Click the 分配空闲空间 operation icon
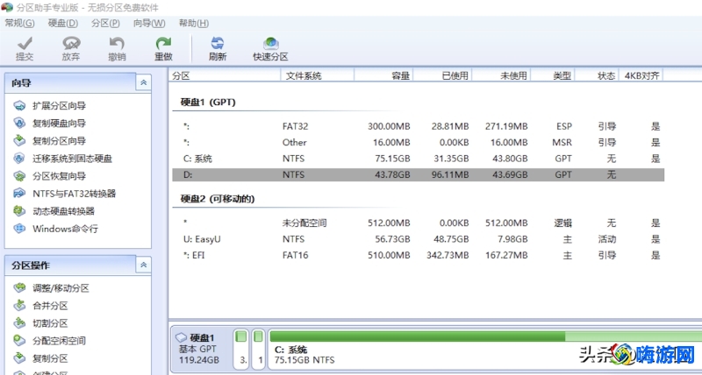702x375 pixels. (19, 341)
